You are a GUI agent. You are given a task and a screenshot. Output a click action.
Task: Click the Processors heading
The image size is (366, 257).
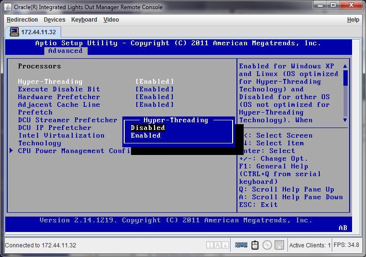tap(39, 66)
